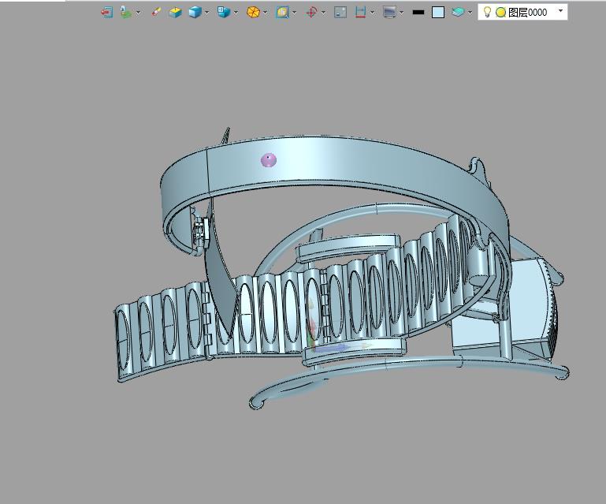Click the paintbrush attribute icon
The image size is (606, 504).
tap(156, 13)
